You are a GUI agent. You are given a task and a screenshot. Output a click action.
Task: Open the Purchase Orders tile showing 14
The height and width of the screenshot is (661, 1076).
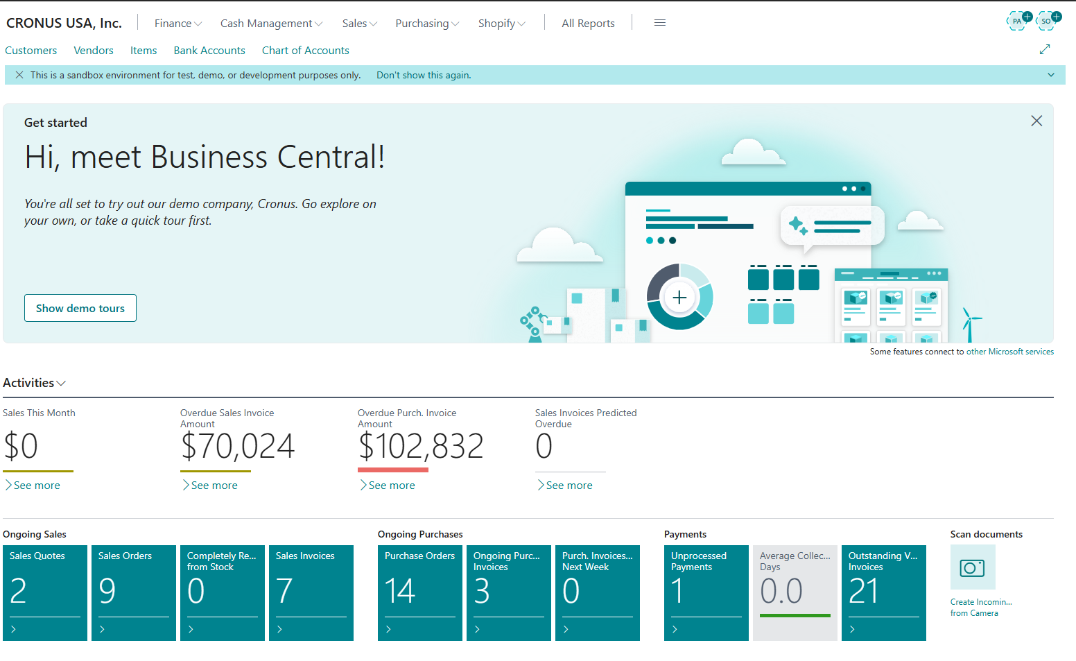click(419, 593)
